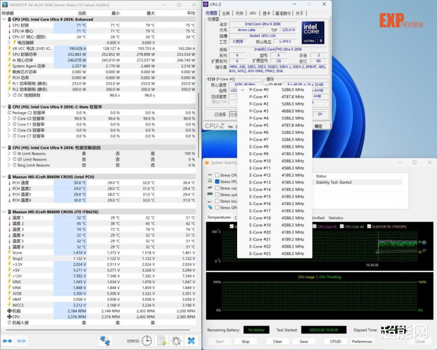Switch to CPU-Z 基准跑分 tab
Viewport: 437px width, 350px height.
[283, 13]
